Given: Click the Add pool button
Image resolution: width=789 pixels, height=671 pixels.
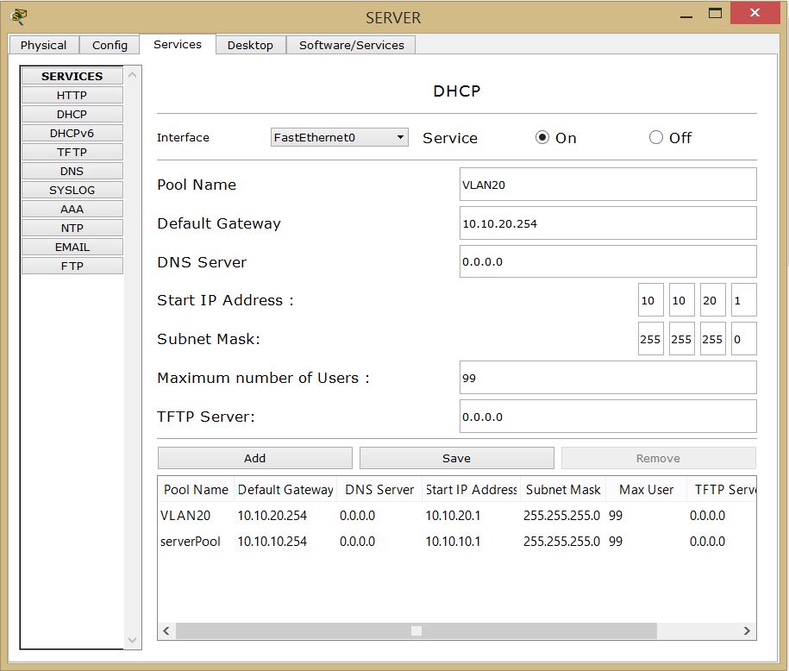Looking at the screenshot, I should [x=255, y=458].
